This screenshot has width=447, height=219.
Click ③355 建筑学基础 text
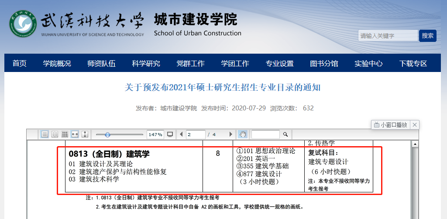262,166
